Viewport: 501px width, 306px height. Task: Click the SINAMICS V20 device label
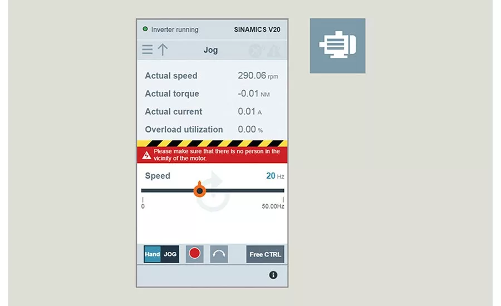click(x=257, y=29)
